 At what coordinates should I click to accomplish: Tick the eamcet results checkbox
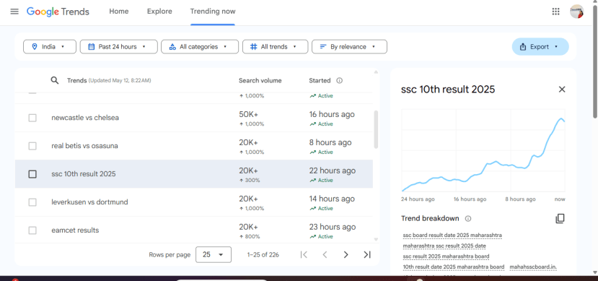pyautogui.click(x=32, y=230)
